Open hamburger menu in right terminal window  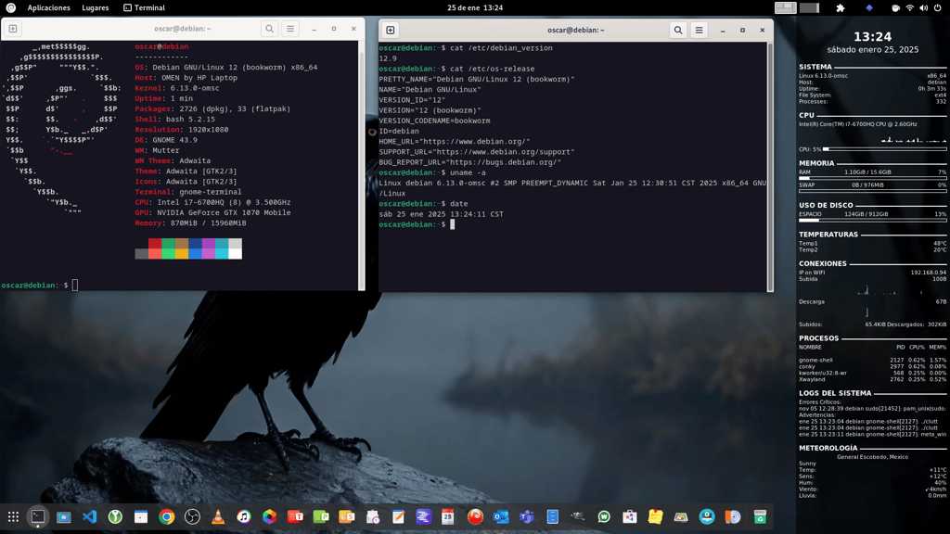[x=699, y=30]
